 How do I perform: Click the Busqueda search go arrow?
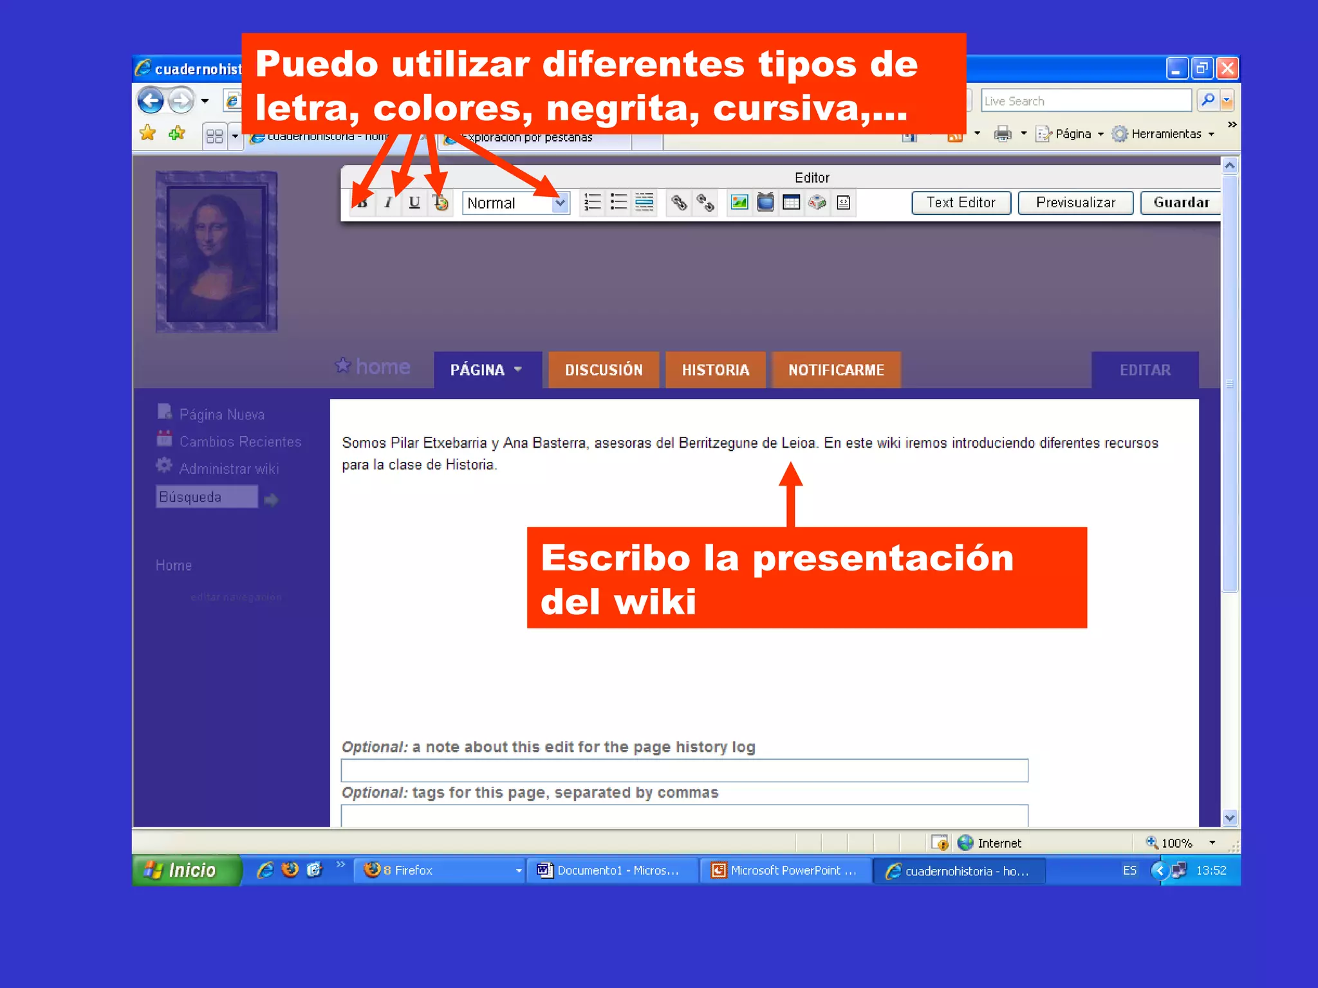(x=271, y=500)
